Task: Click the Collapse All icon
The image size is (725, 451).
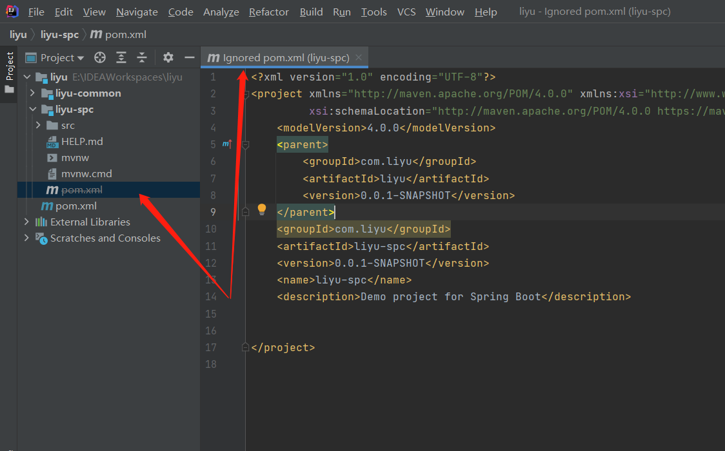Action: (142, 58)
